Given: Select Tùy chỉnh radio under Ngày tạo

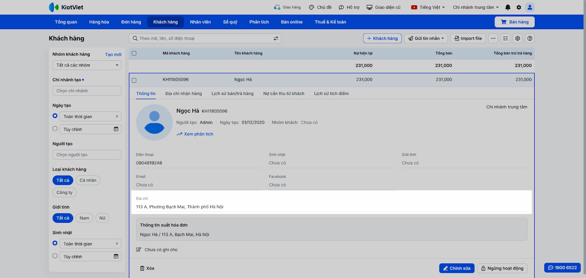Looking at the screenshot, I should tap(55, 129).
